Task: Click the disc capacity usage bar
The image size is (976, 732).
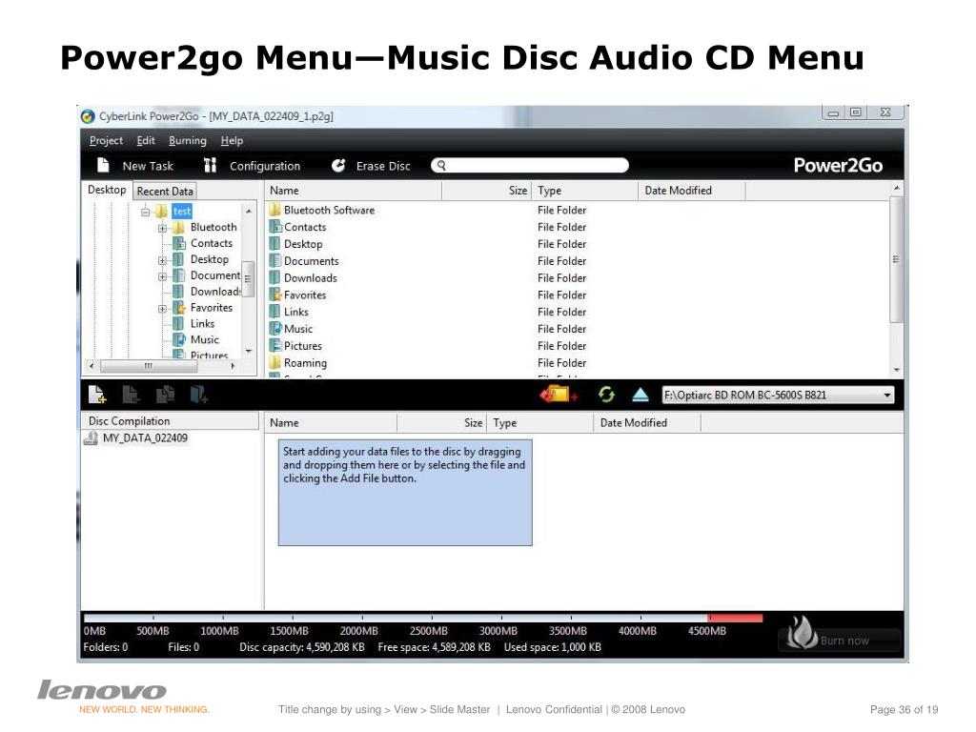Action: [x=422, y=618]
